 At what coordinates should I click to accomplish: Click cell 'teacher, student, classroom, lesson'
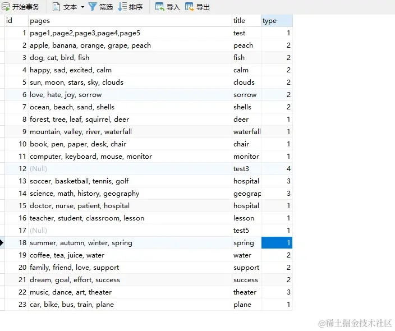pyautogui.click(x=130, y=218)
